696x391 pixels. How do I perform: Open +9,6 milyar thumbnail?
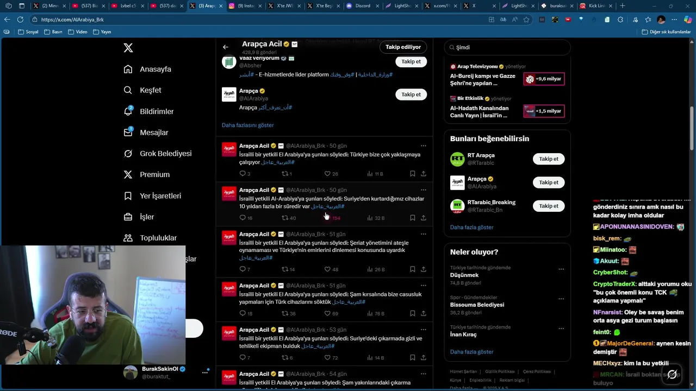[x=544, y=79]
